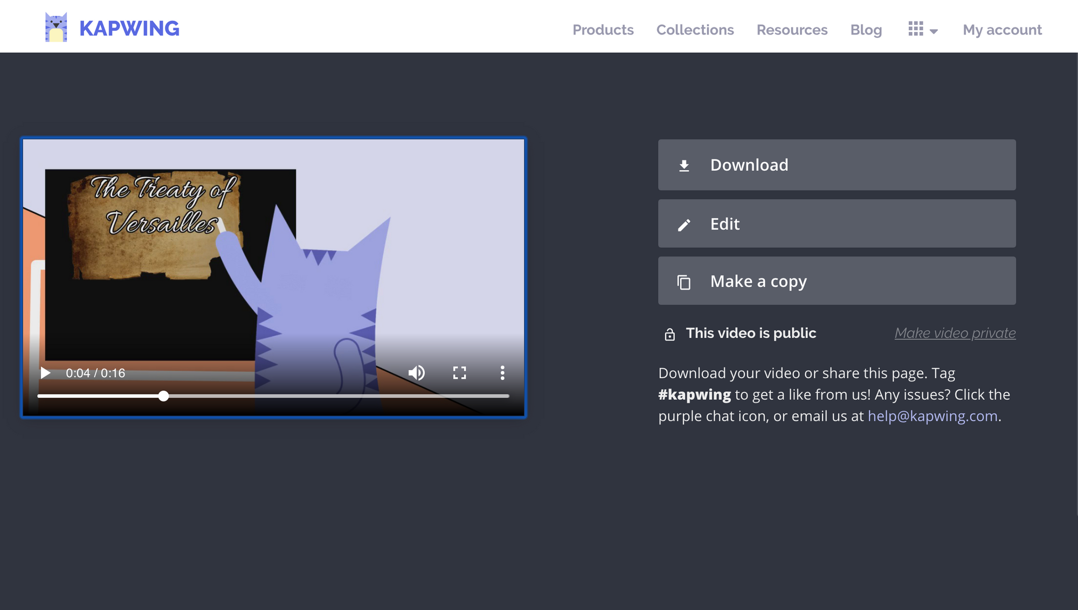The width and height of the screenshot is (1078, 610).
Task: Click the pencil edit icon
Action: [684, 225]
